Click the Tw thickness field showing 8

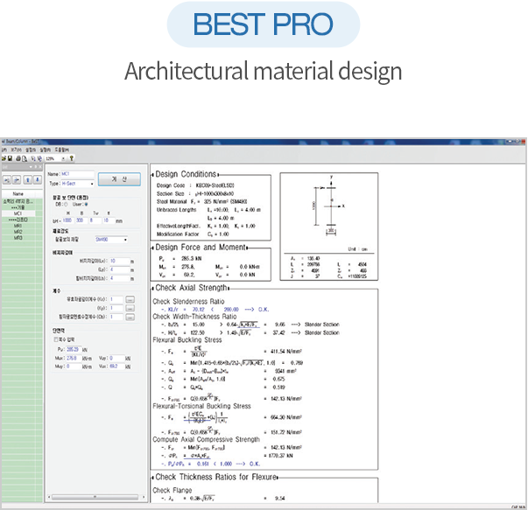pos(95,220)
